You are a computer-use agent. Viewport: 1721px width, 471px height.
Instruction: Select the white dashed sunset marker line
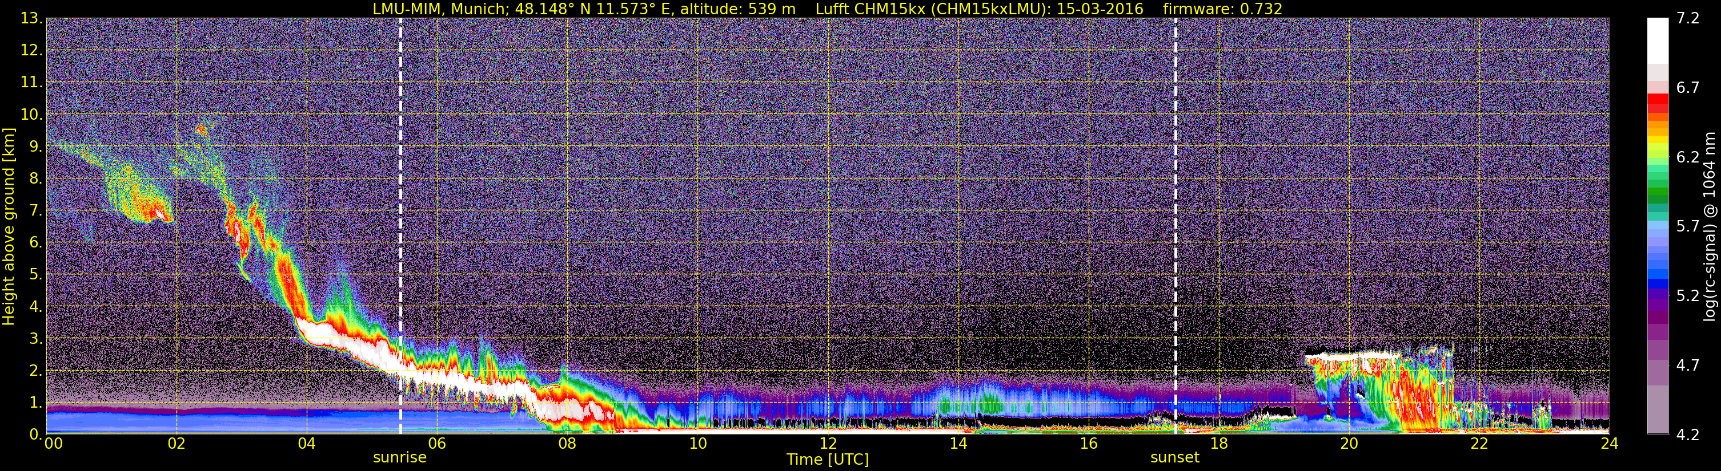click(1175, 226)
